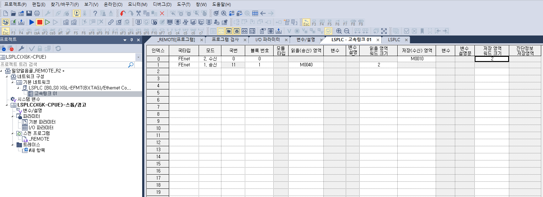Open the project panel options arrow
This screenshot has height=197, width=543.
click(125, 40)
